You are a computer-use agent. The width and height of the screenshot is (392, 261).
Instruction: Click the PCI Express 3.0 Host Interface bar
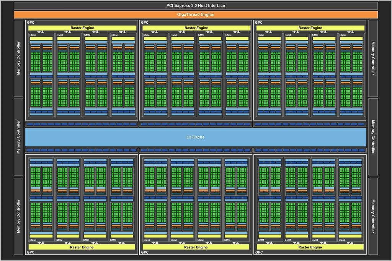click(196, 6)
